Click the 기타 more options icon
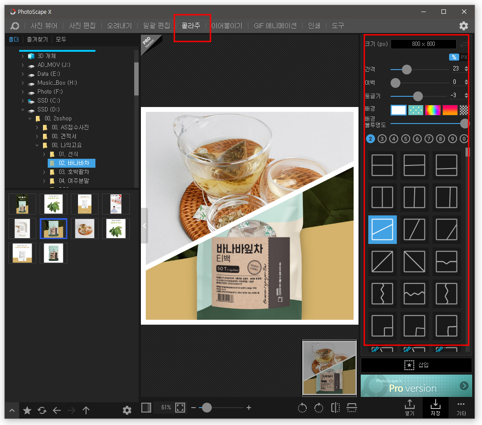The height and width of the screenshot is (425, 482). tap(461, 408)
